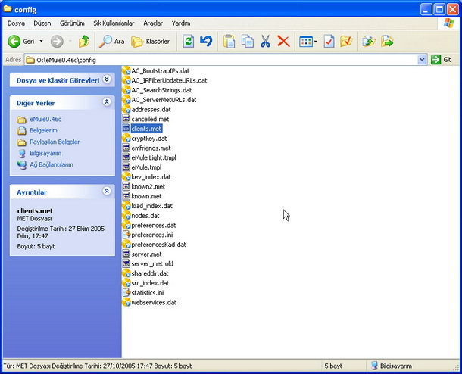Open the Dosya menu

pyautogui.click(x=16, y=23)
